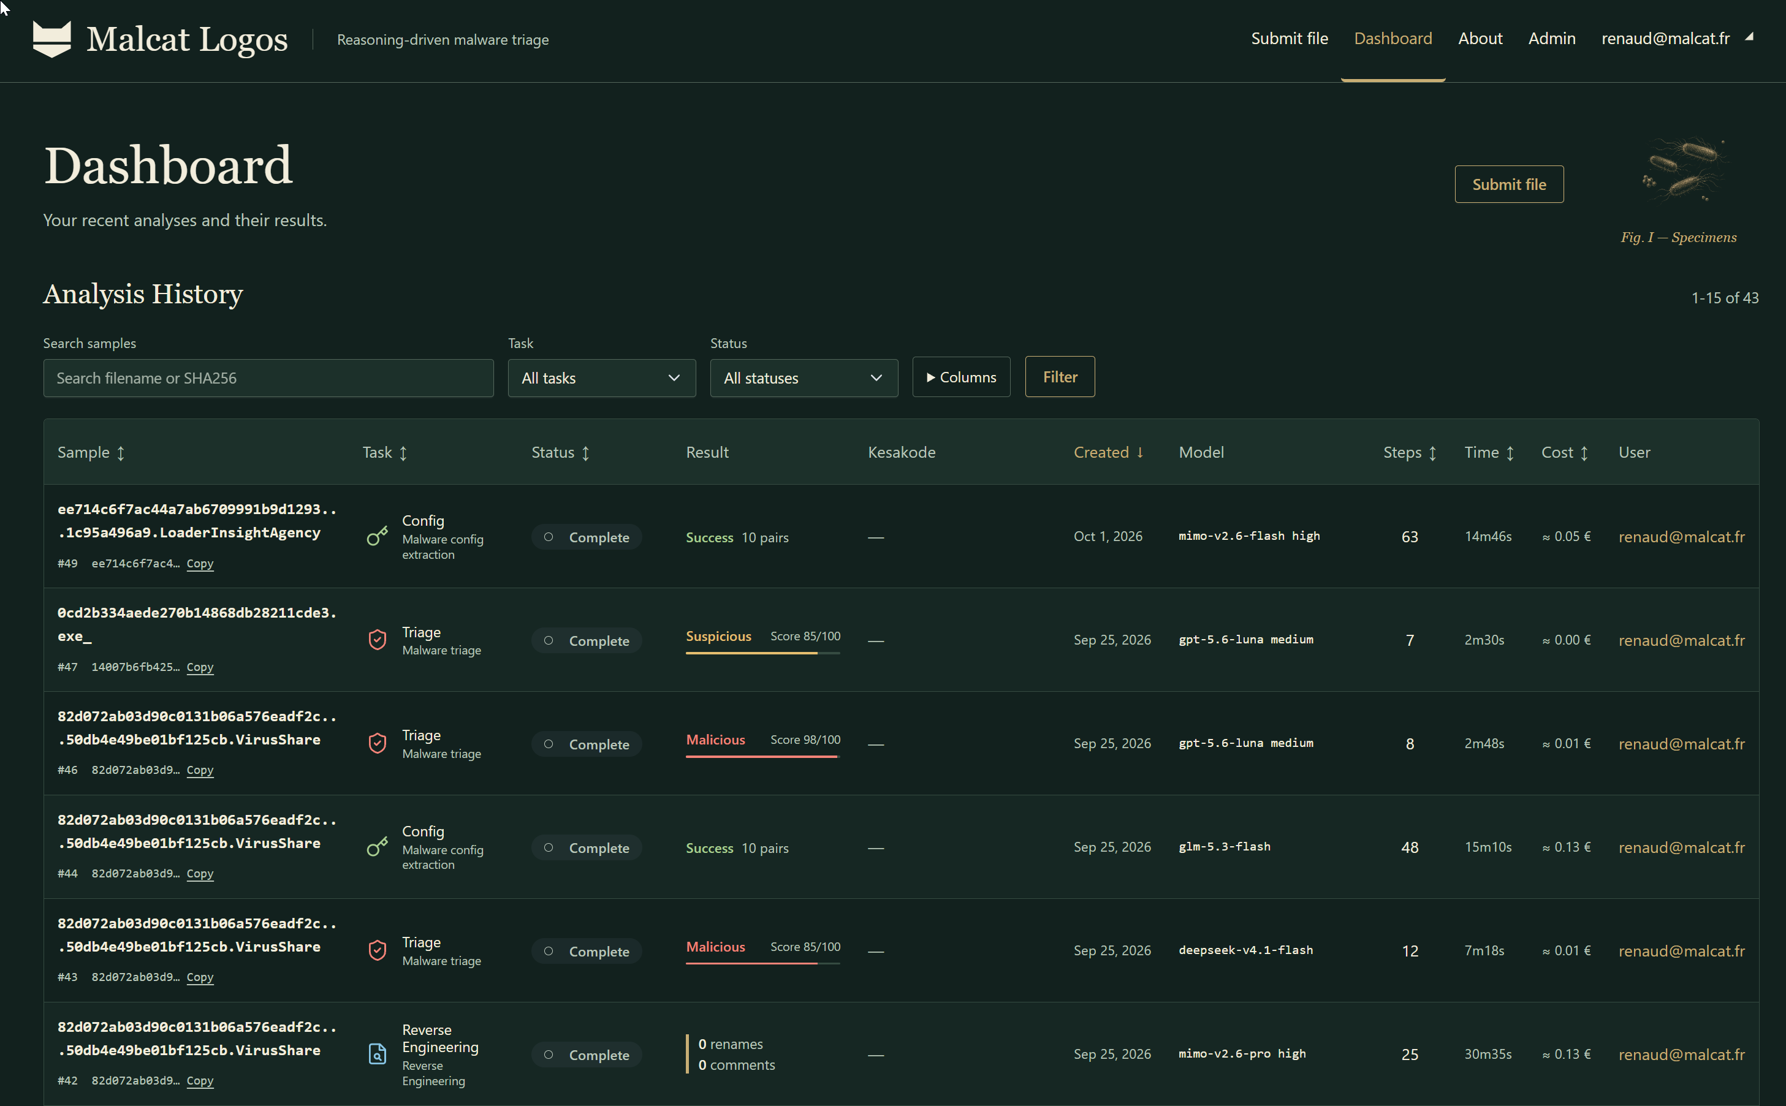This screenshot has height=1106, width=1786.
Task: Sort by Sample column arrows icon
Action: coord(121,453)
